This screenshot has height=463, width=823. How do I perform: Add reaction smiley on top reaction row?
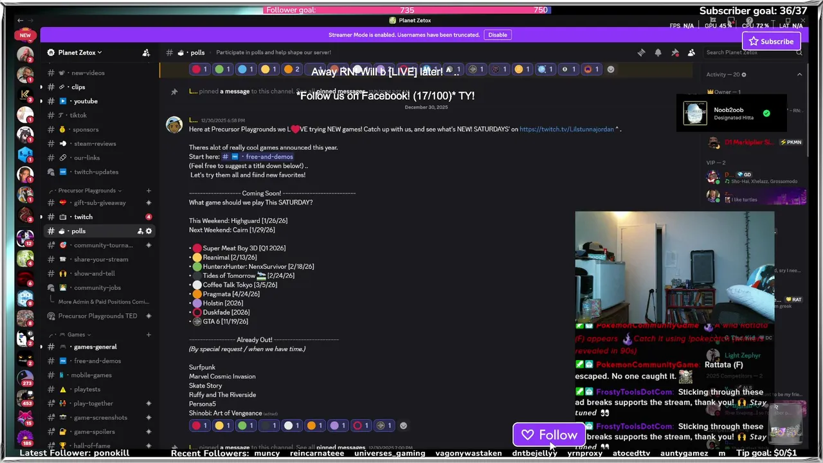coord(611,69)
